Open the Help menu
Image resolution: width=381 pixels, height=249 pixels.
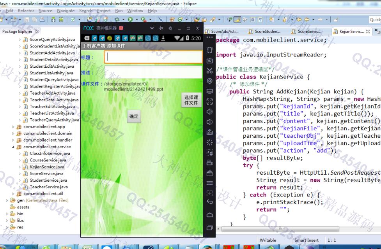152,11
